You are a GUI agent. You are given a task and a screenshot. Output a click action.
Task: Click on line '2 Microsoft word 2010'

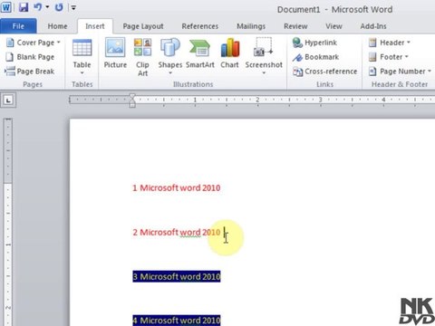point(177,233)
